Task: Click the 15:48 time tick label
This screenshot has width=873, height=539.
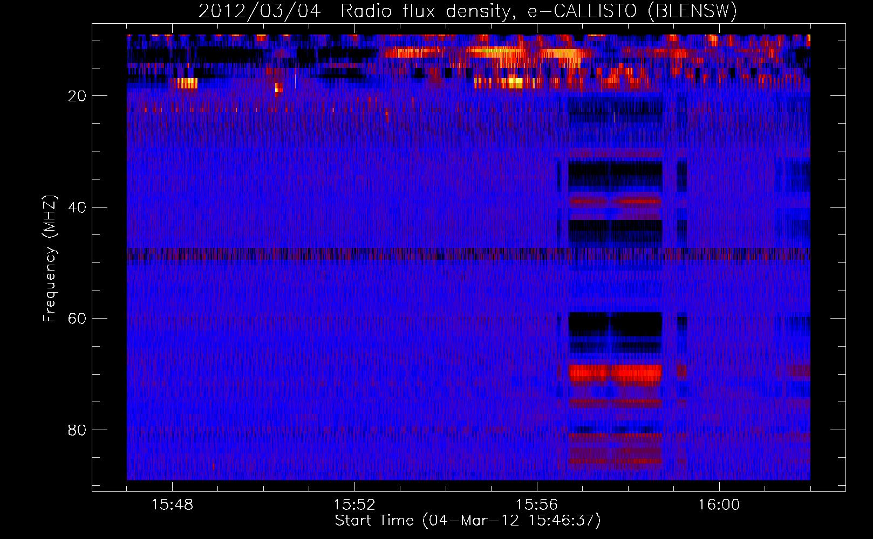Action: point(172,505)
